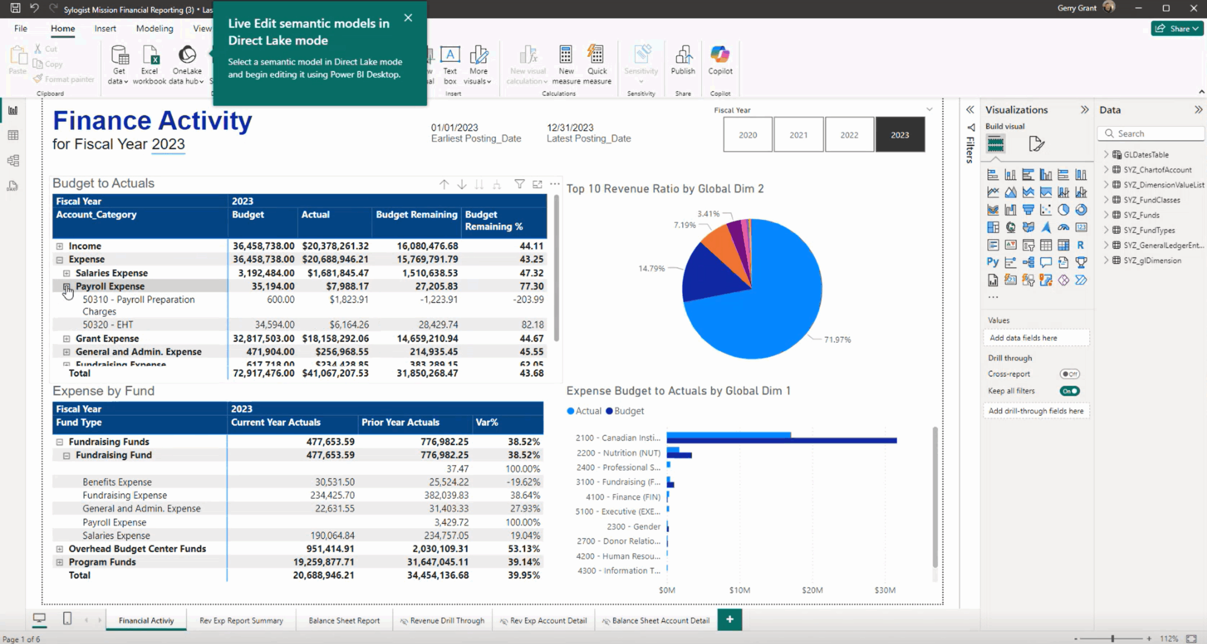Switch to Table view in left sidebar
The image size is (1207, 644).
click(13, 135)
